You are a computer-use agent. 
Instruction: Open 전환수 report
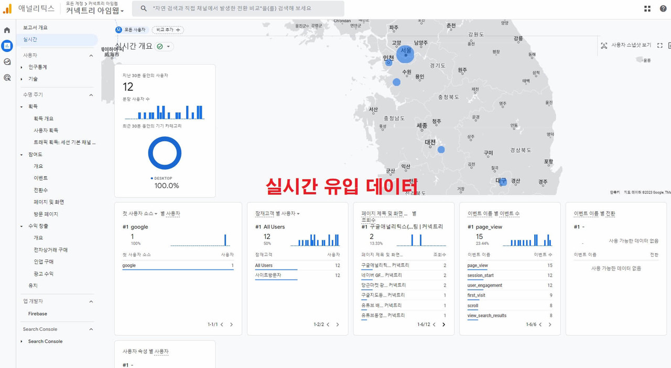40,190
